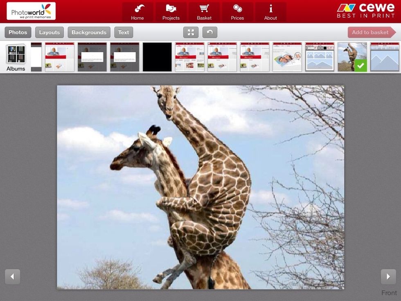401x301 pixels.
Task: Toggle the checked giraffe photo thumbnail
Action: click(352, 57)
